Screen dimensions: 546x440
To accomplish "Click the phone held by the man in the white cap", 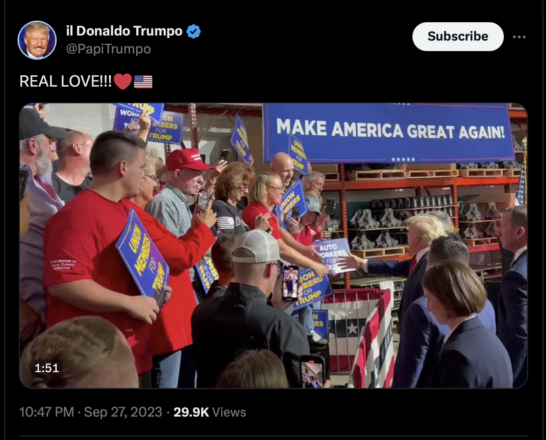I will [x=290, y=282].
